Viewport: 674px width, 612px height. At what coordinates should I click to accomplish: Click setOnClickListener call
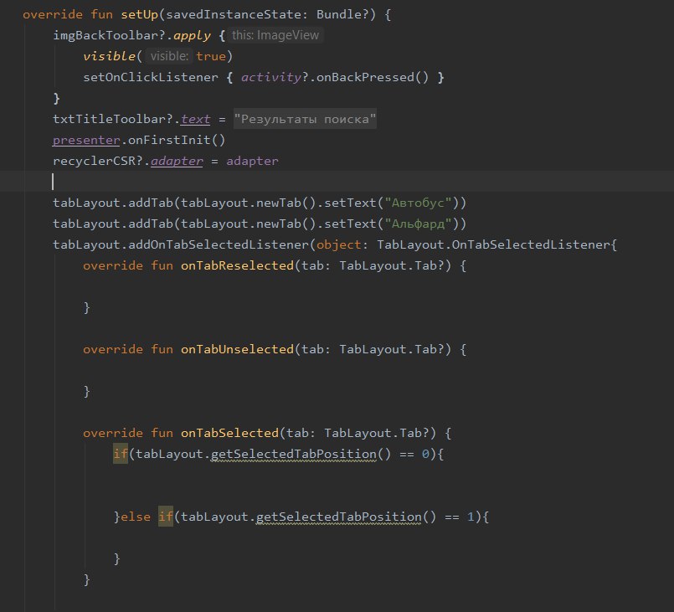151,77
